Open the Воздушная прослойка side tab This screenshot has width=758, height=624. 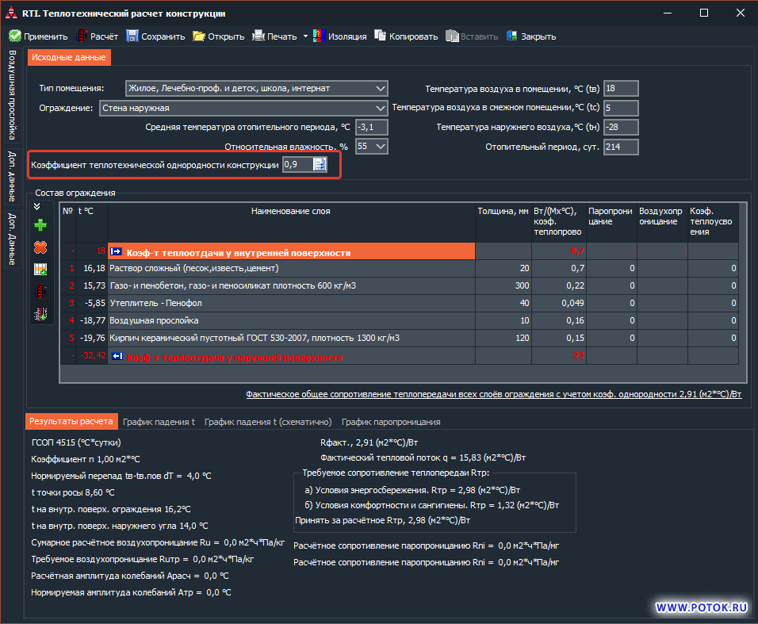13,94
